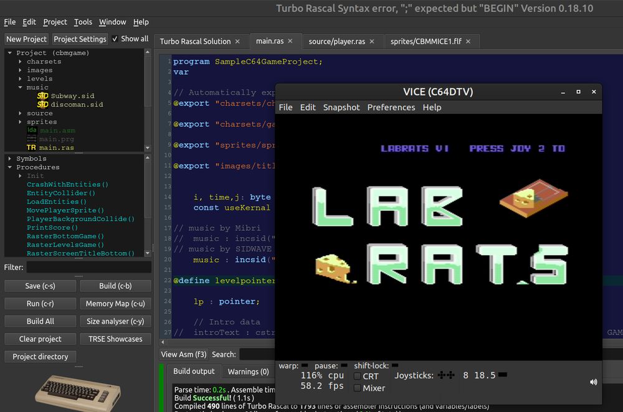623x412 pixels.
Task: Click the joystick icon in VICE status bar
Action: pyautogui.click(x=446, y=375)
